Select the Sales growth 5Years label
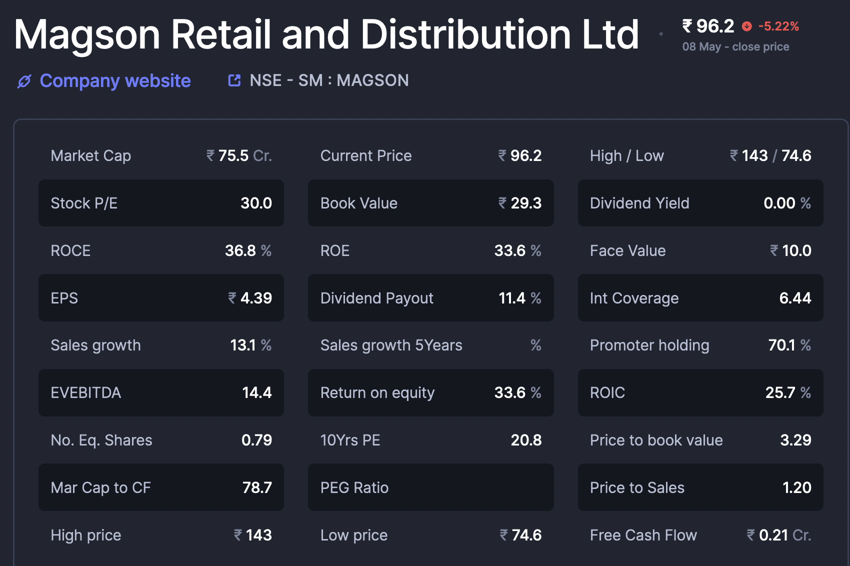The width and height of the screenshot is (850, 566). [x=391, y=345]
